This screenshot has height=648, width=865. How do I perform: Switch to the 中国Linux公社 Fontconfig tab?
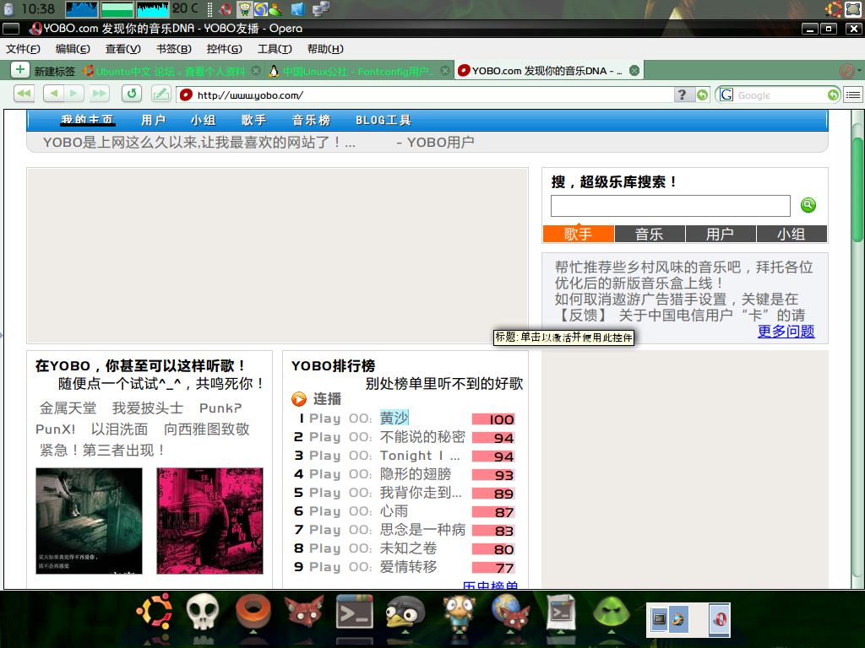coord(358,71)
